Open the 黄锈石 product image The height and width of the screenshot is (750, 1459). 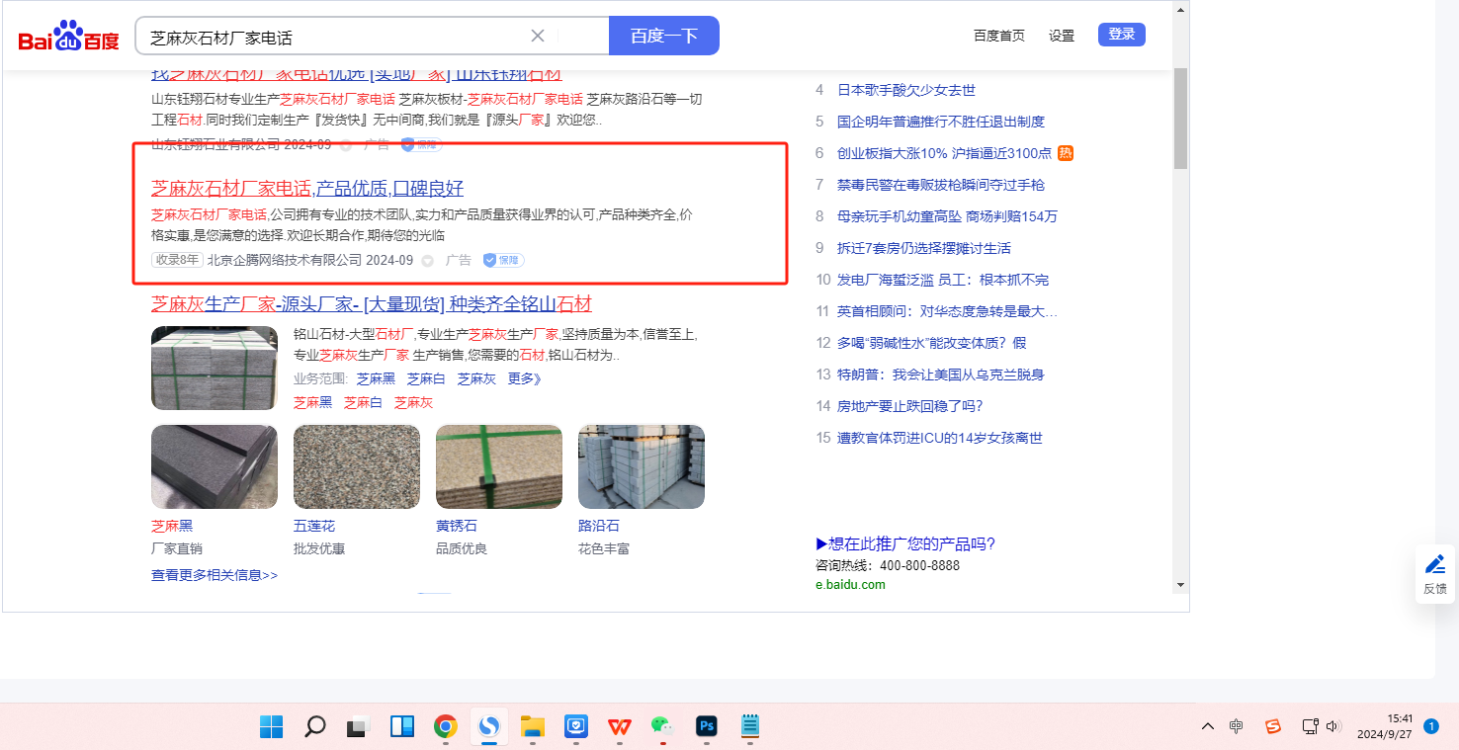click(499, 466)
